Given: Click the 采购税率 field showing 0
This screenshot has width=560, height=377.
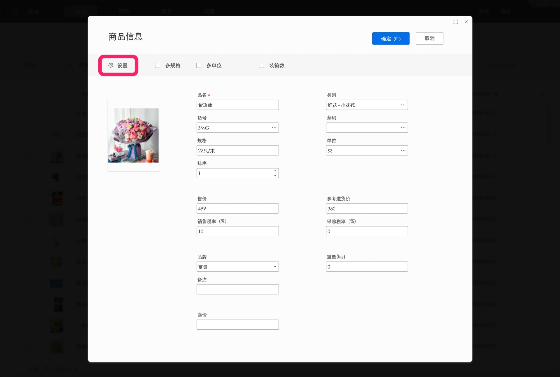Looking at the screenshot, I should click(x=367, y=231).
